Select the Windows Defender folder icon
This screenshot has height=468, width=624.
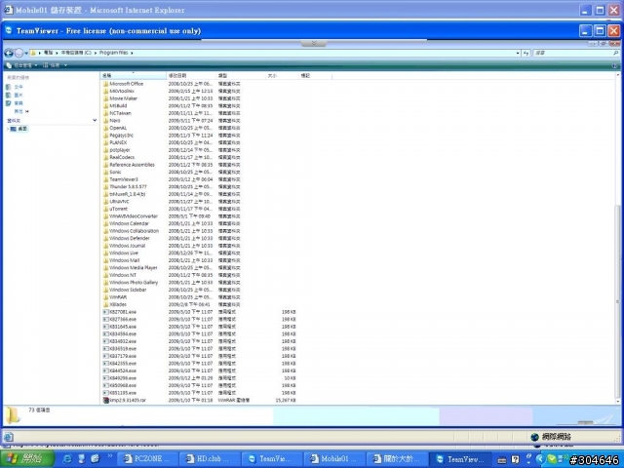click(106, 238)
